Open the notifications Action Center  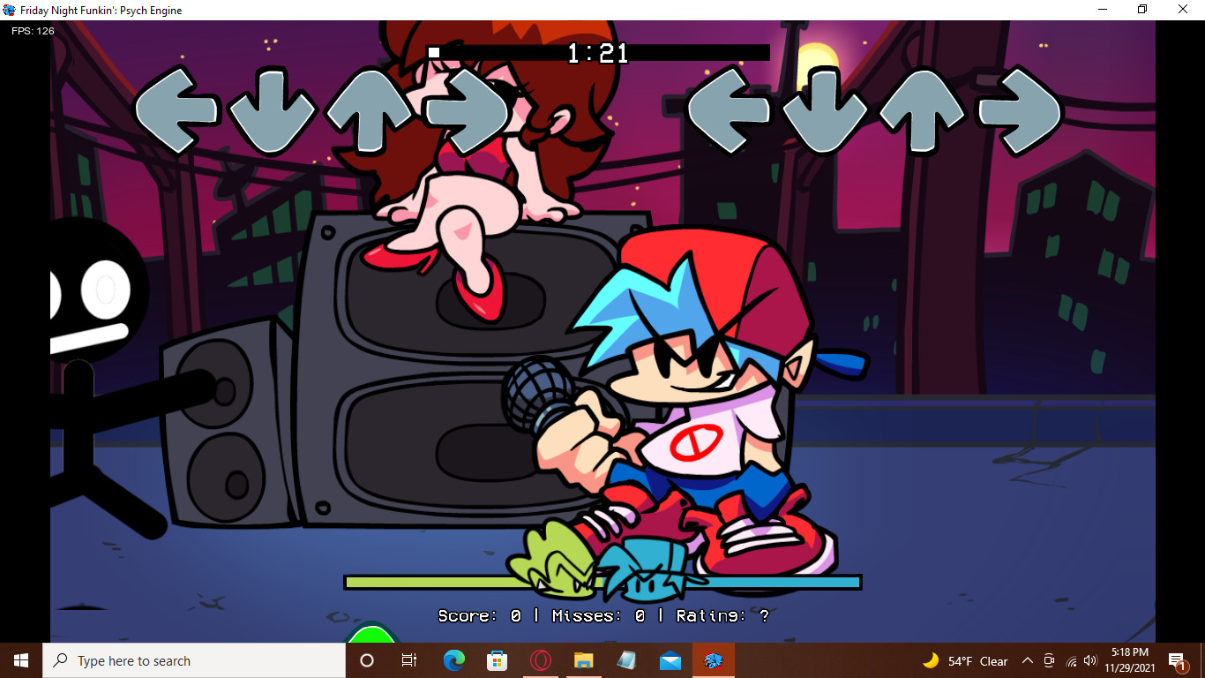[1177, 660]
